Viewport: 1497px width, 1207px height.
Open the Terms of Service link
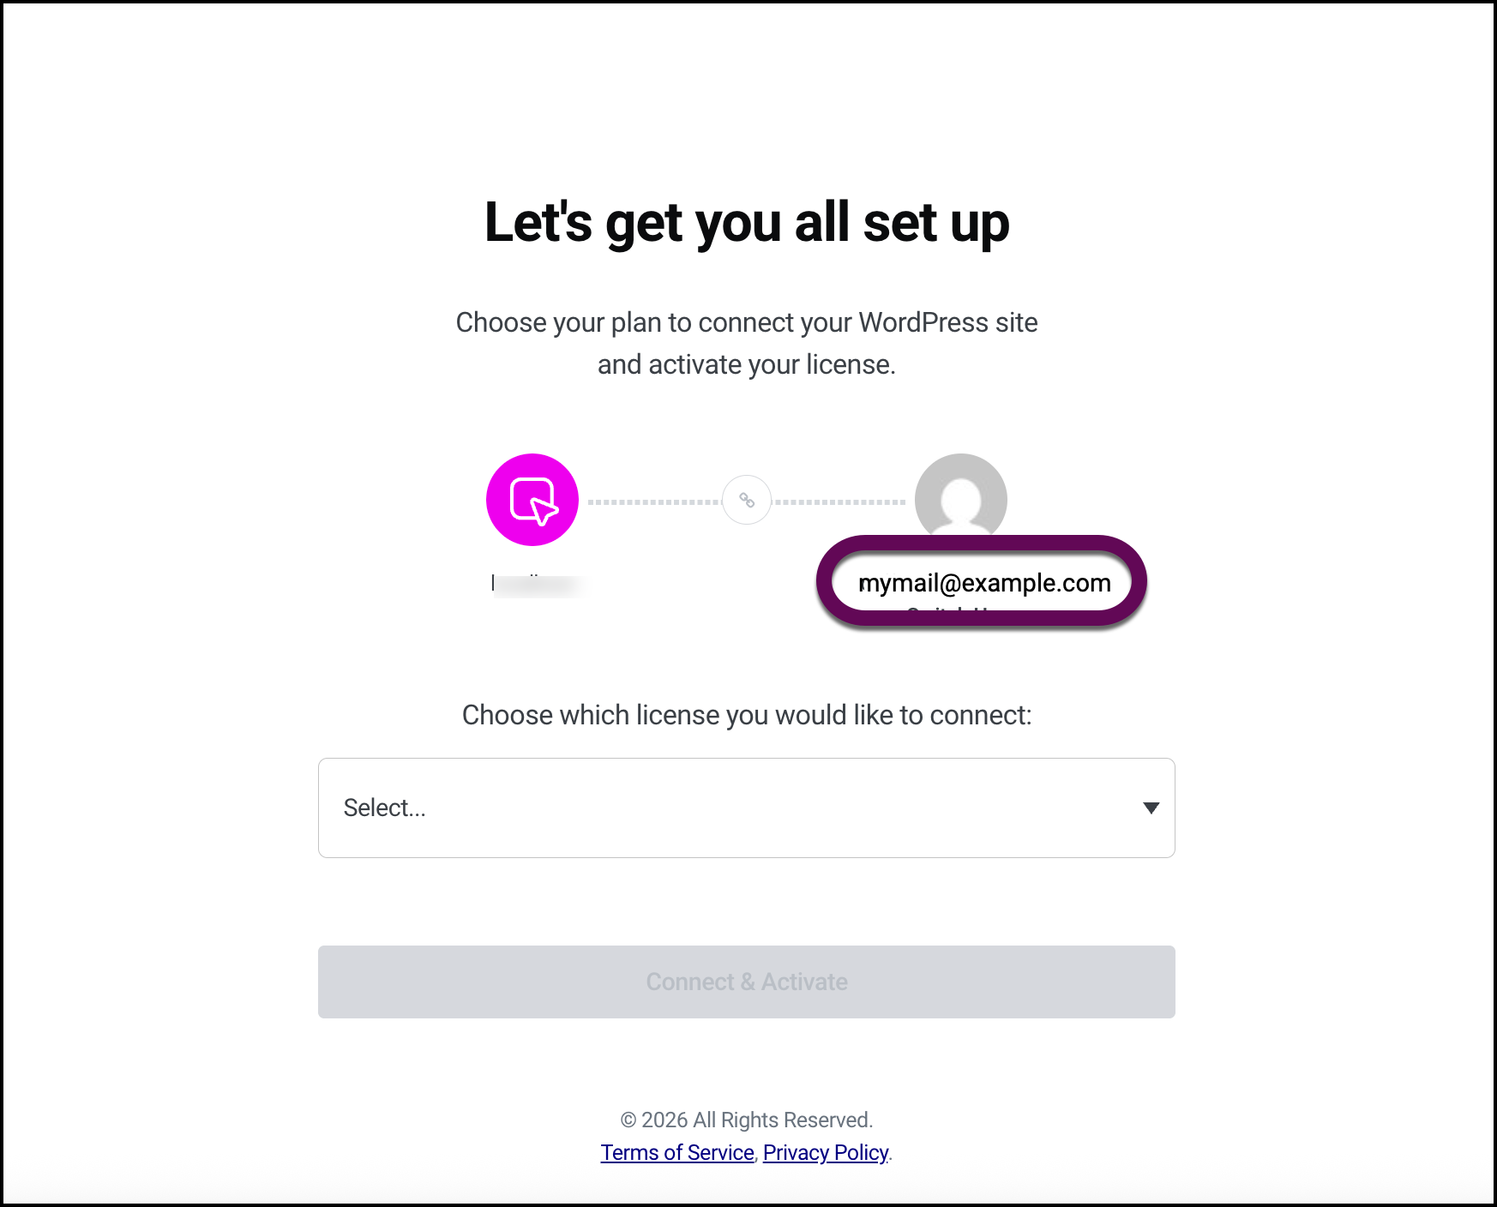coord(676,1152)
